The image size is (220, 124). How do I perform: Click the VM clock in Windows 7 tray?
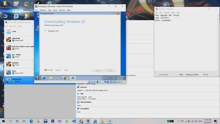point(120,78)
